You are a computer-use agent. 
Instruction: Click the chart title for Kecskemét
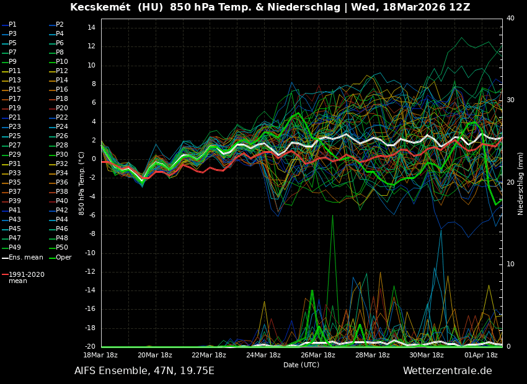pos(270,7)
